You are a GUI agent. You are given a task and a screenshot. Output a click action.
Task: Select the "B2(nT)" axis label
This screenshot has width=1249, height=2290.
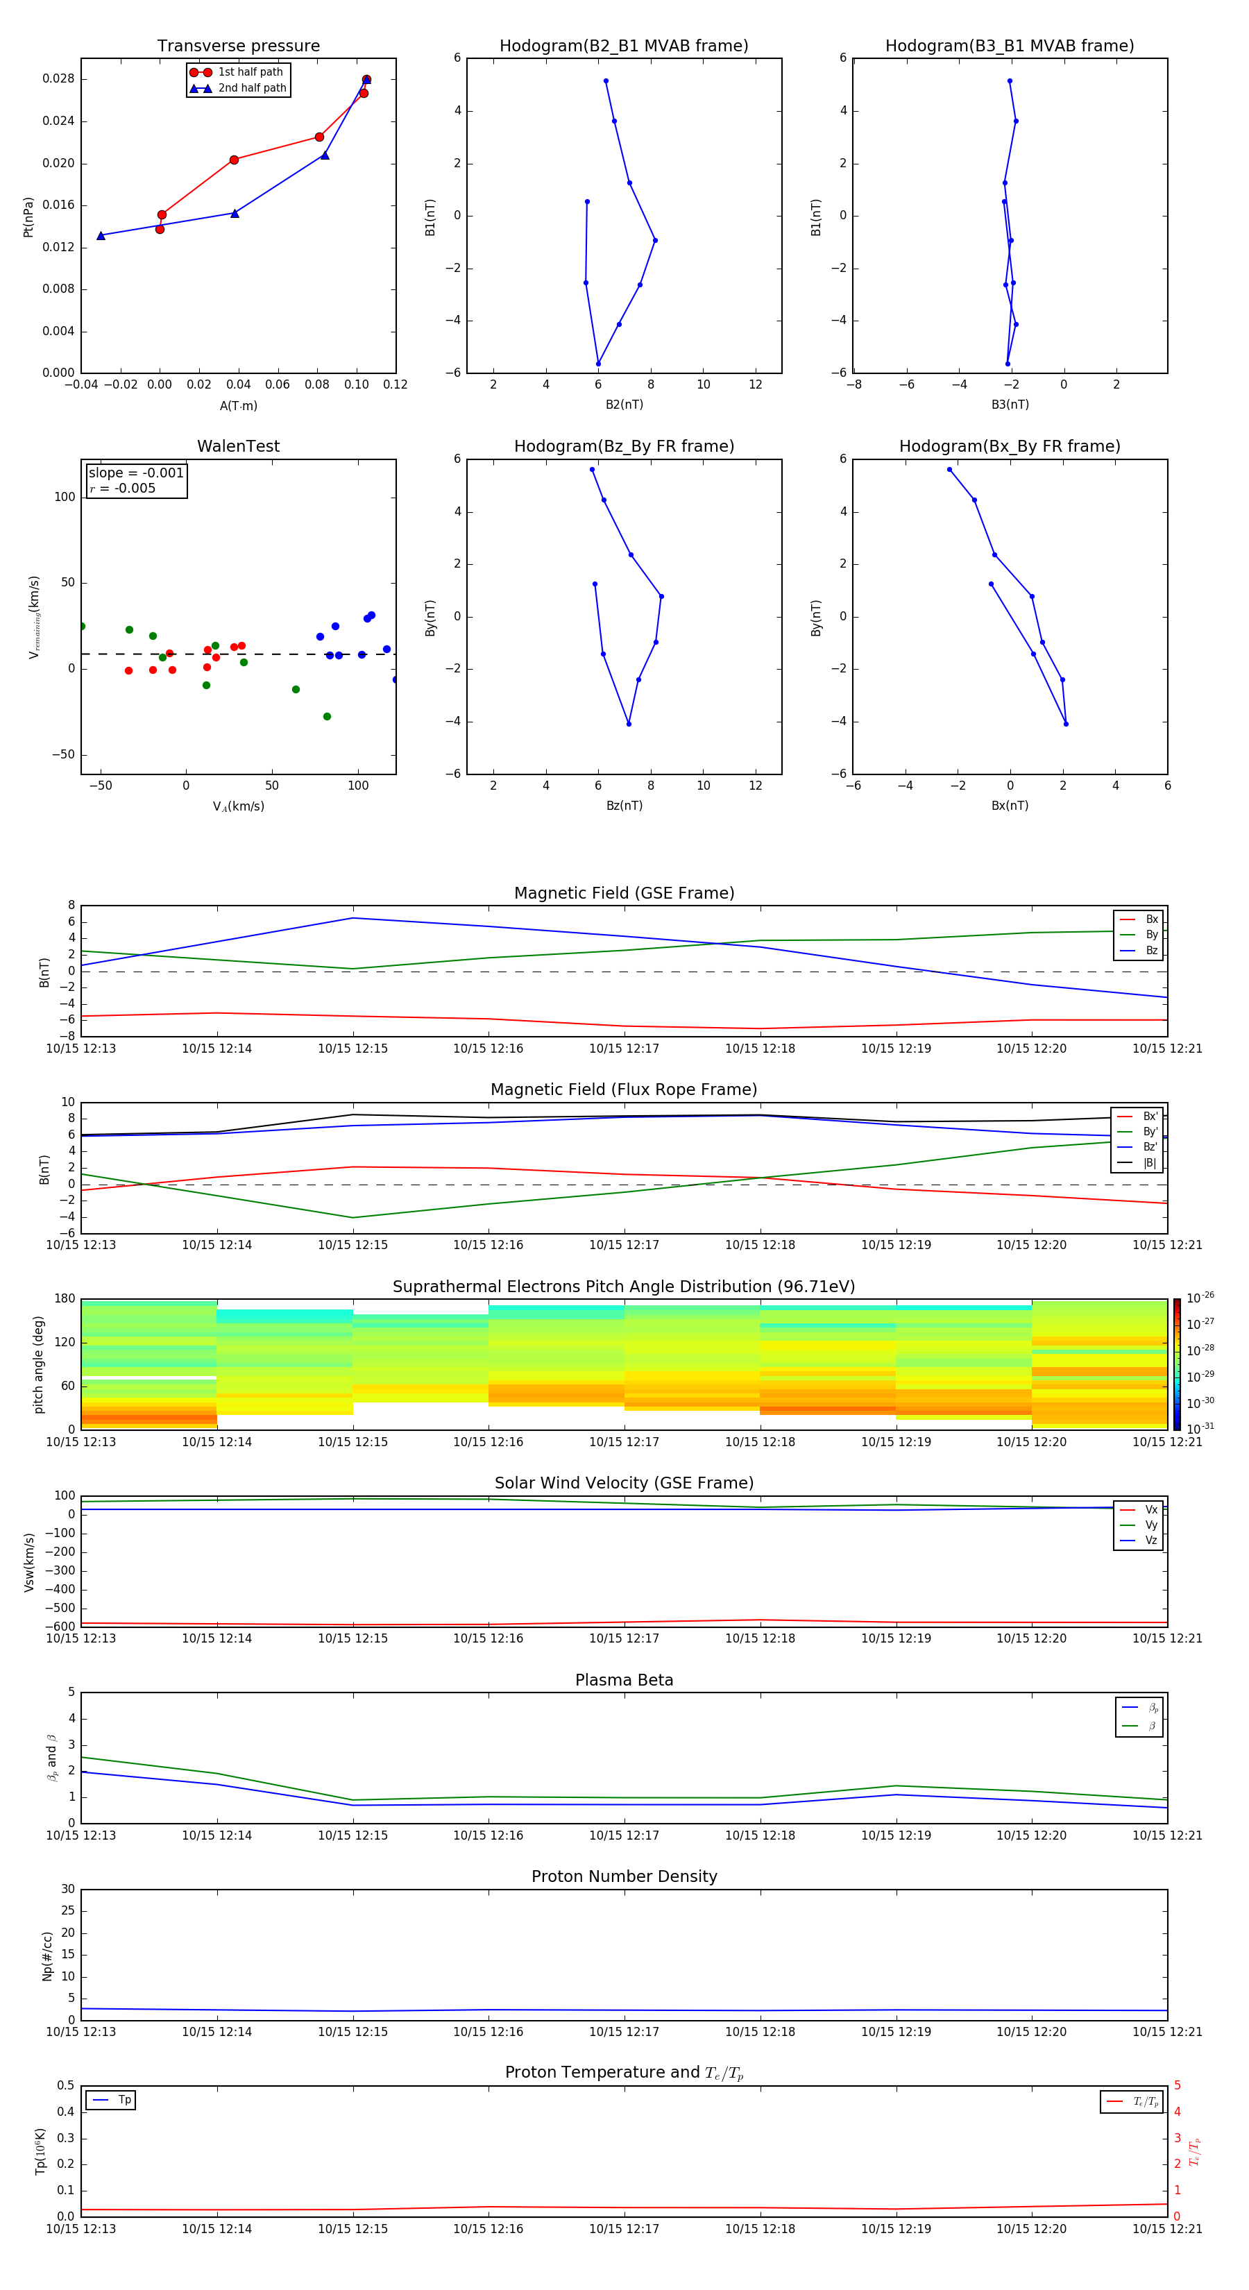point(624,405)
